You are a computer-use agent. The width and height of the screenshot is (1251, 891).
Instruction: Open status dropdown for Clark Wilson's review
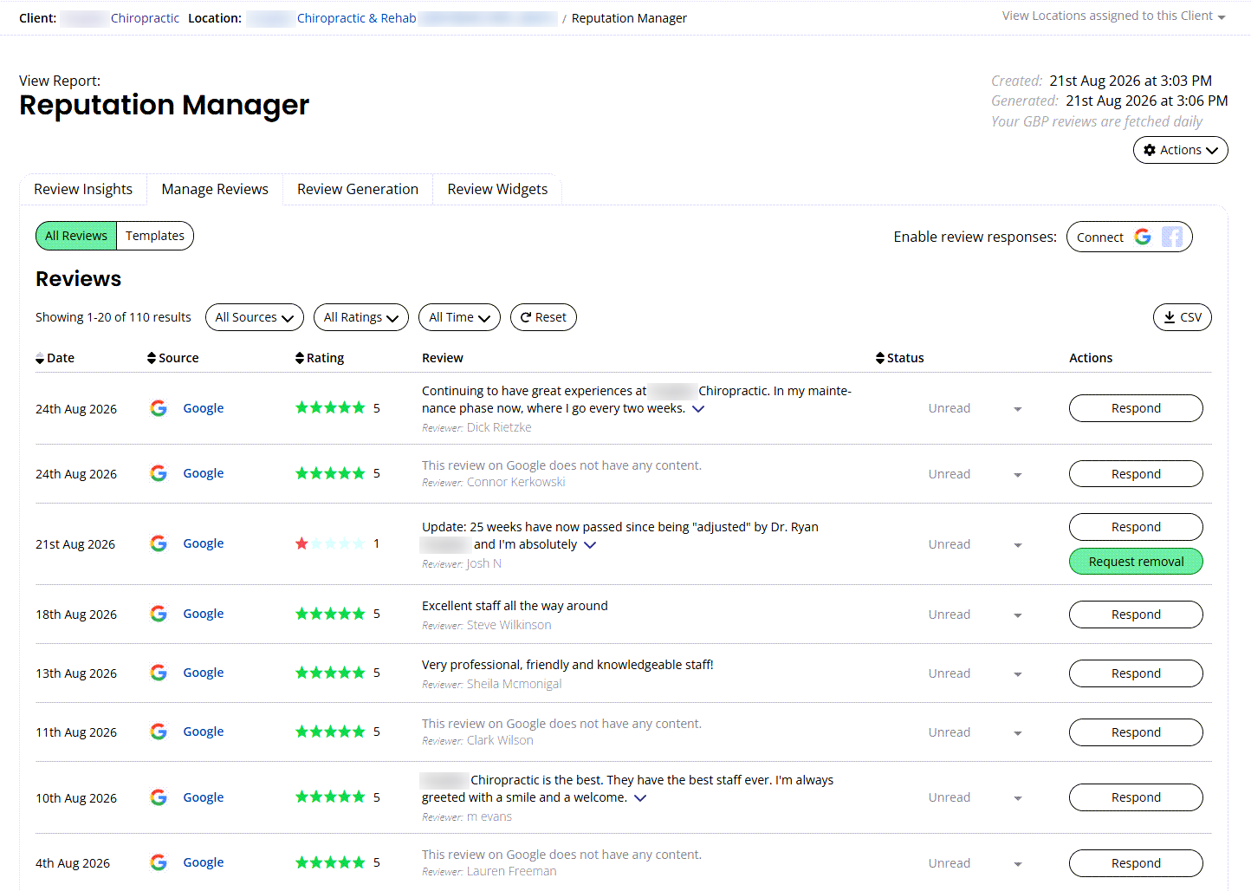click(x=1018, y=733)
